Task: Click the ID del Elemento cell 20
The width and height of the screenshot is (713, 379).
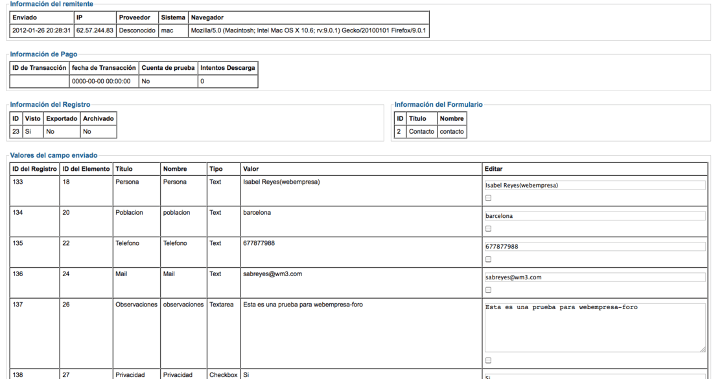Action: [x=66, y=212]
